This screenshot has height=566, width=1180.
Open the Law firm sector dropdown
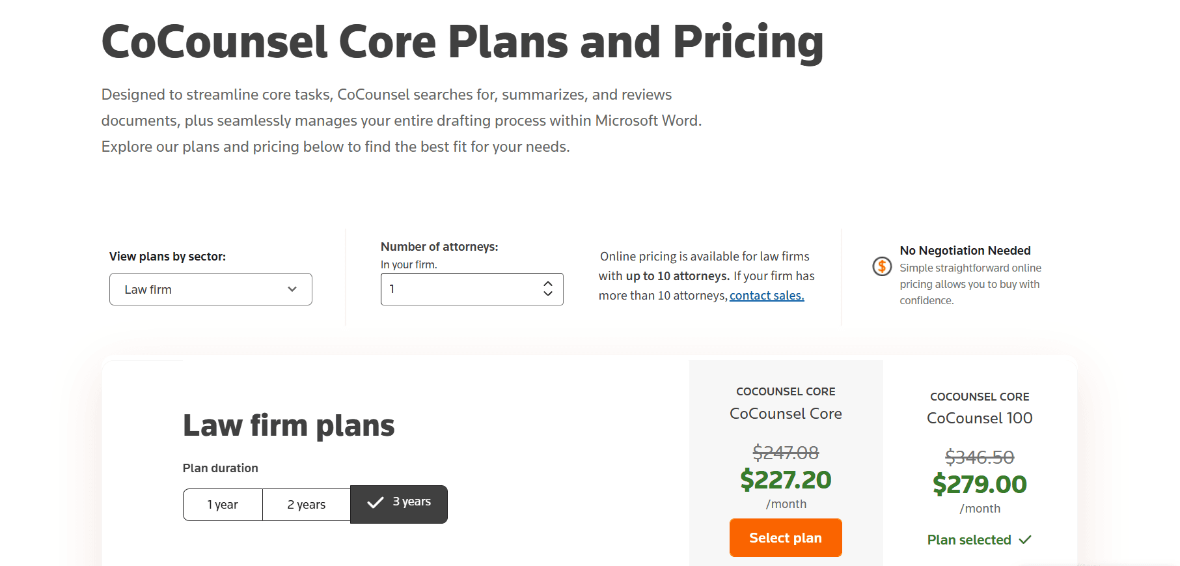click(211, 289)
